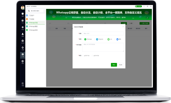Viewport: 171px width, 103px height.
Task: Close the 添加分流链接 dialog with X
Action: [x=123, y=26]
